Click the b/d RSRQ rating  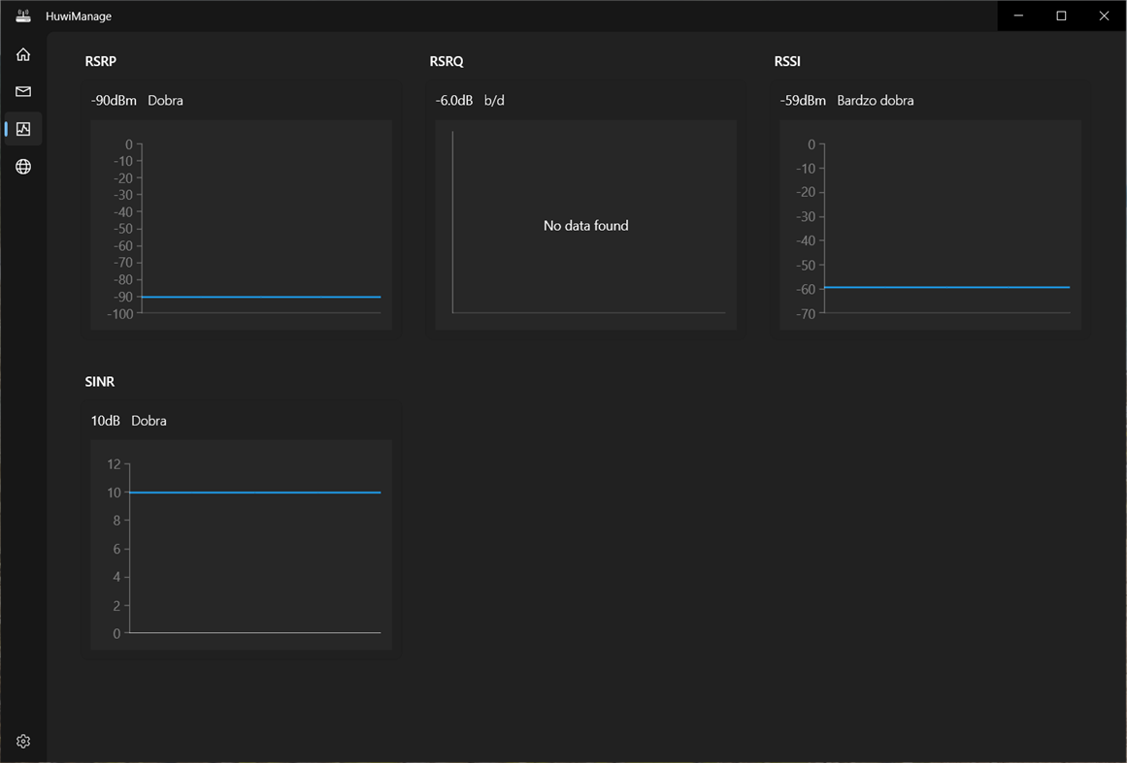494,101
